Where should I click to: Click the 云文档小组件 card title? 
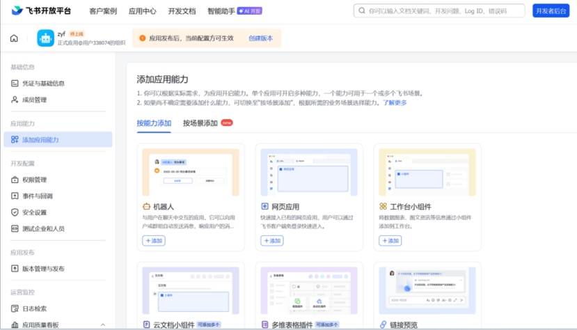174,325
